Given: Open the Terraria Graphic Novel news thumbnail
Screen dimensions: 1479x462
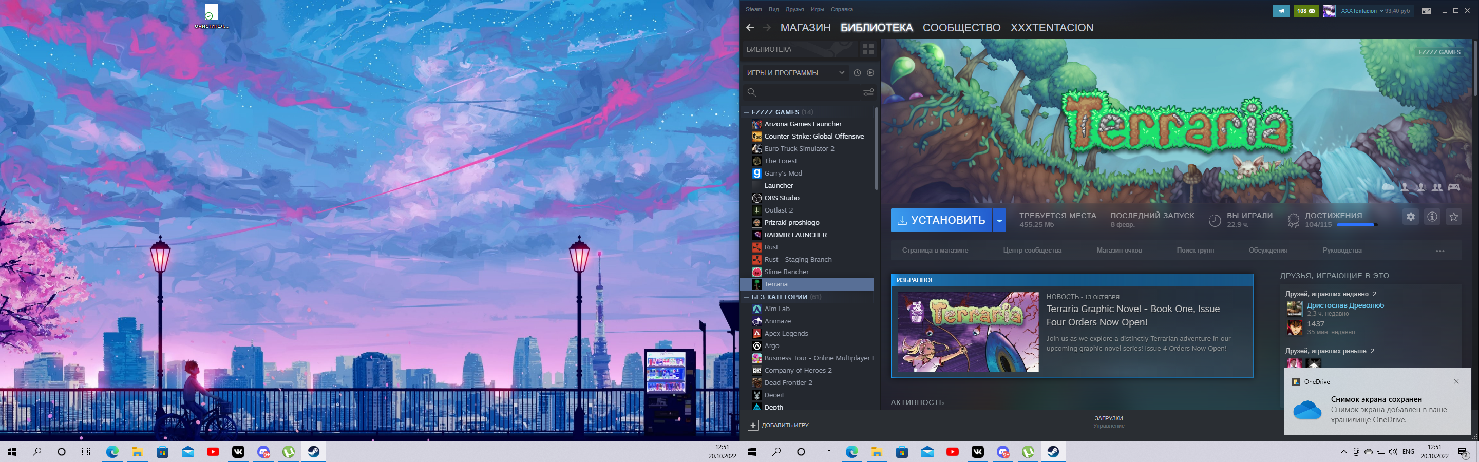Looking at the screenshot, I should pyautogui.click(x=968, y=332).
